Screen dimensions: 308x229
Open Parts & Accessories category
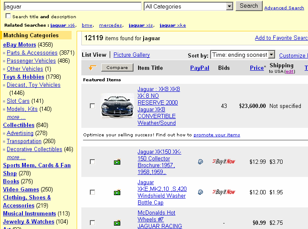pos(32,52)
